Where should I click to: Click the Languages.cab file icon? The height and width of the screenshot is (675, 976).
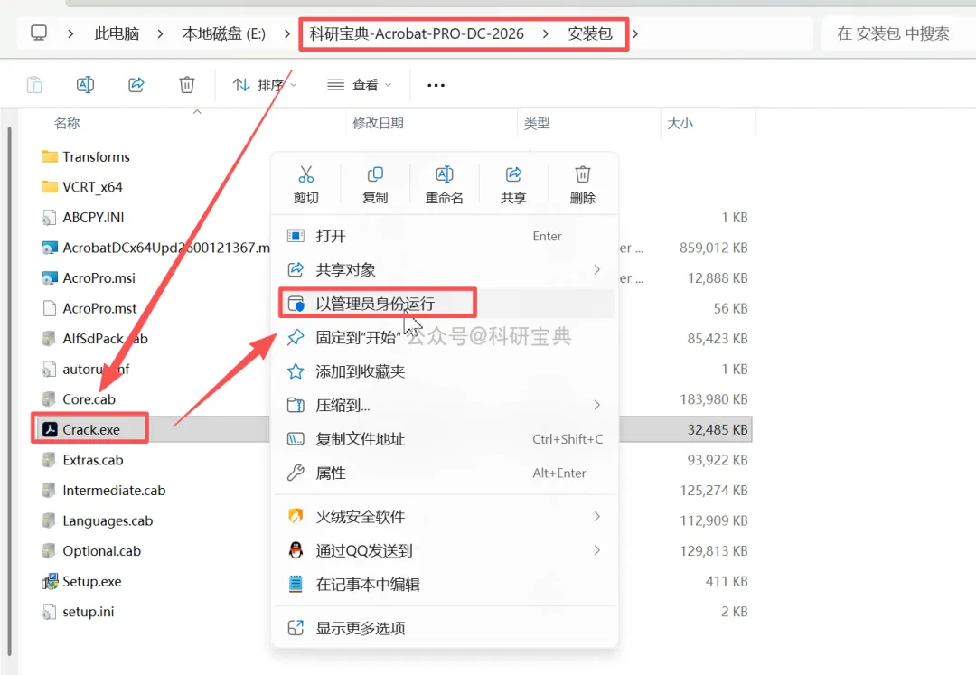tap(49, 520)
